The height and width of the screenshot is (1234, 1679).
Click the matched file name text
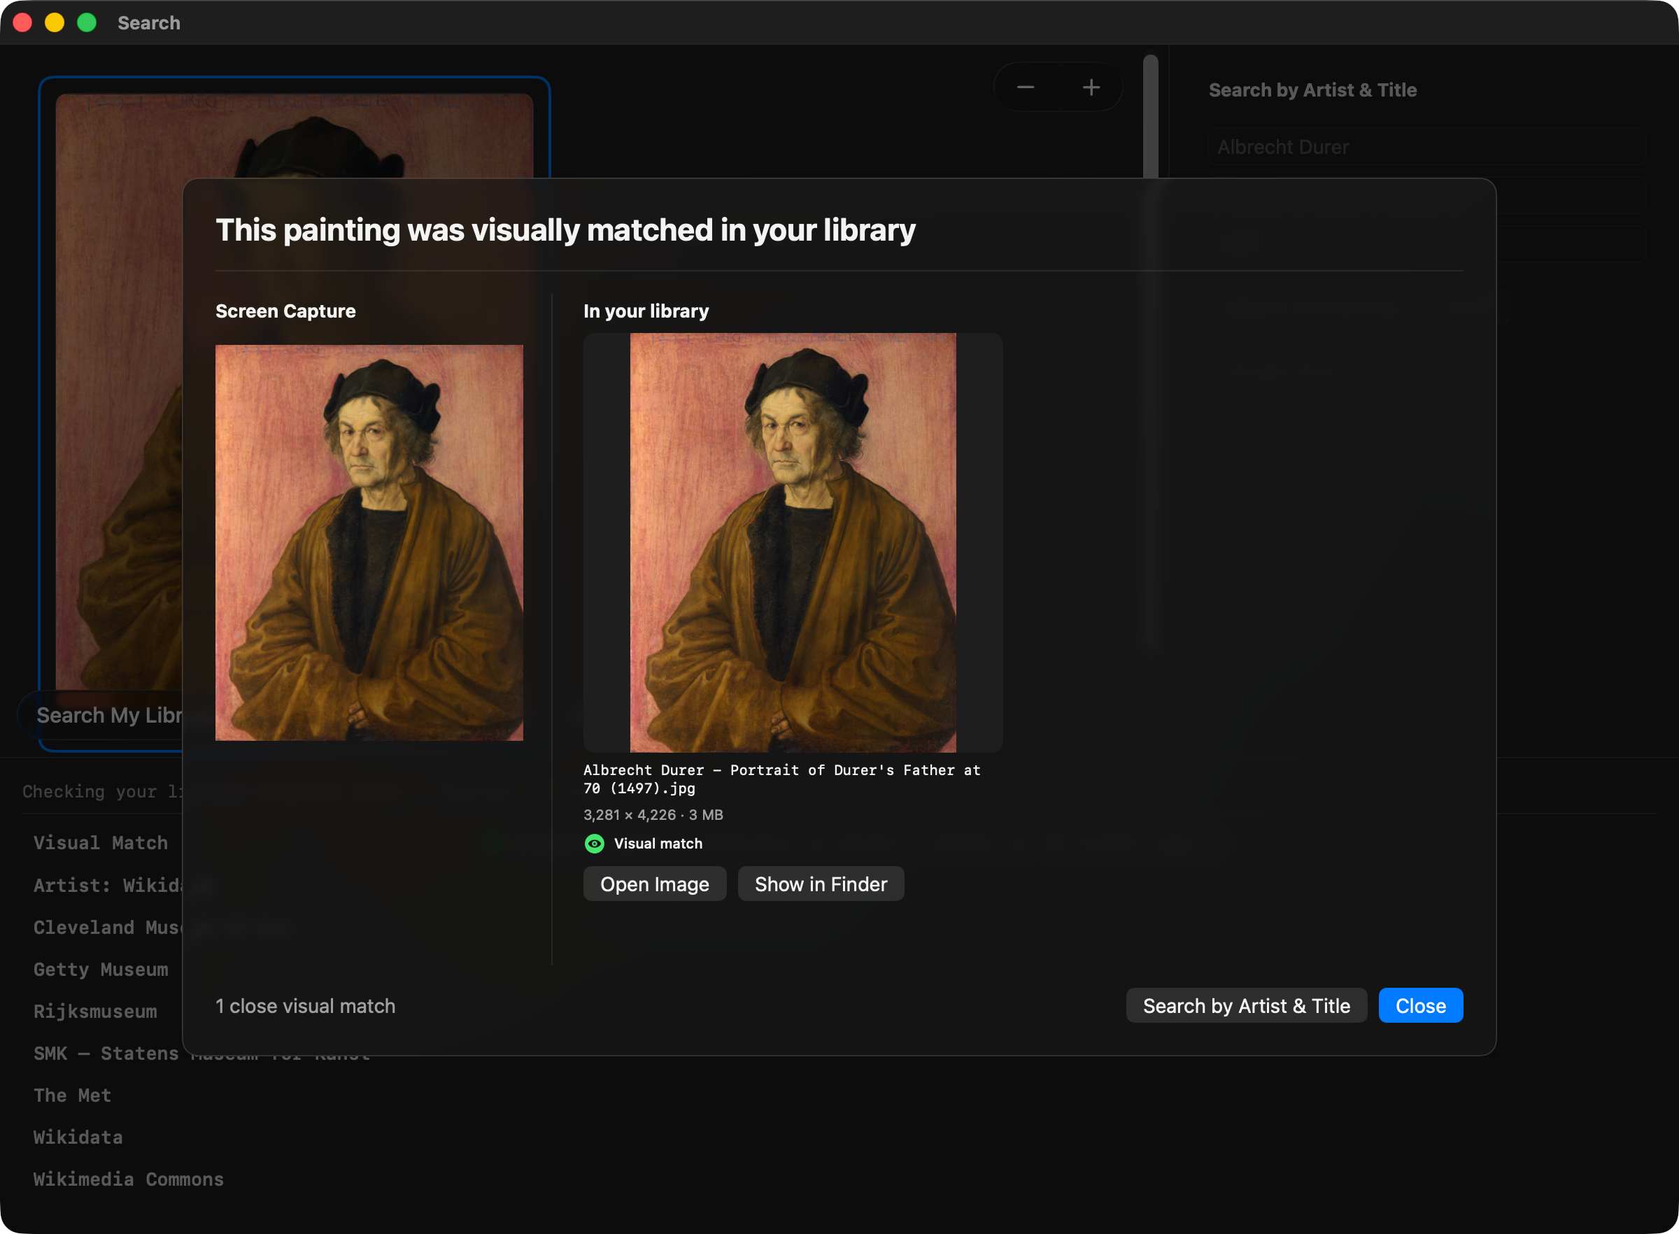pyautogui.click(x=781, y=779)
